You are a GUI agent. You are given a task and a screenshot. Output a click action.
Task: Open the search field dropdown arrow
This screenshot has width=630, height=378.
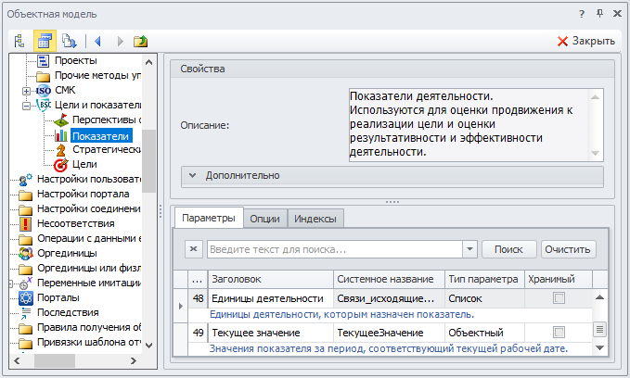click(469, 249)
